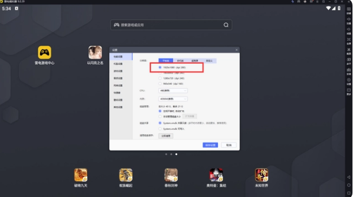This screenshot has width=353, height=197.
Task: Click the install APK icon in sidebar
Action: point(349,71)
